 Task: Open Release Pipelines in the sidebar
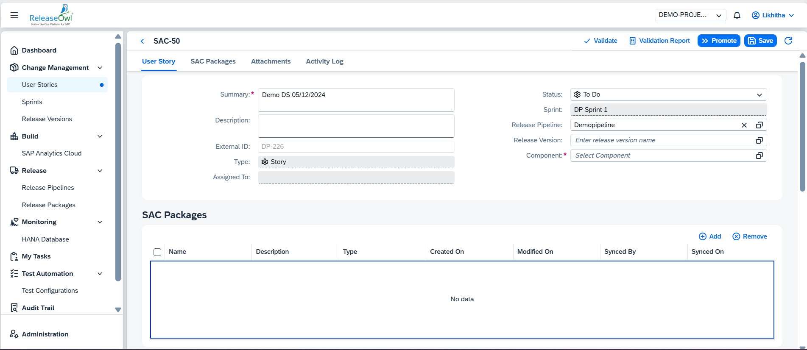pos(48,188)
